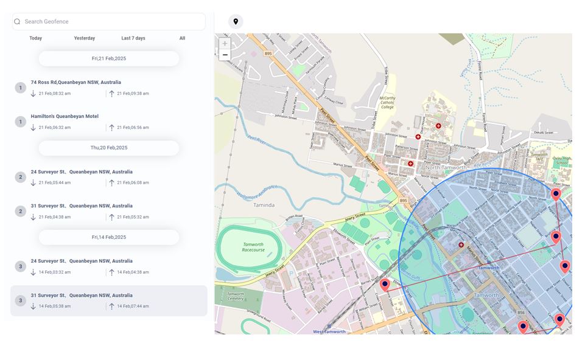The height and width of the screenshot is (349, 585).
Task: Click the Thu, 20 Feb, 2025 date header
Action: click(x=109, y=148)
